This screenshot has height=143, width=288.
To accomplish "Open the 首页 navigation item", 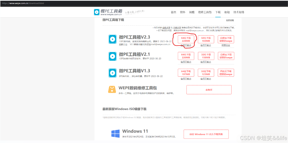I will point(174,12).
